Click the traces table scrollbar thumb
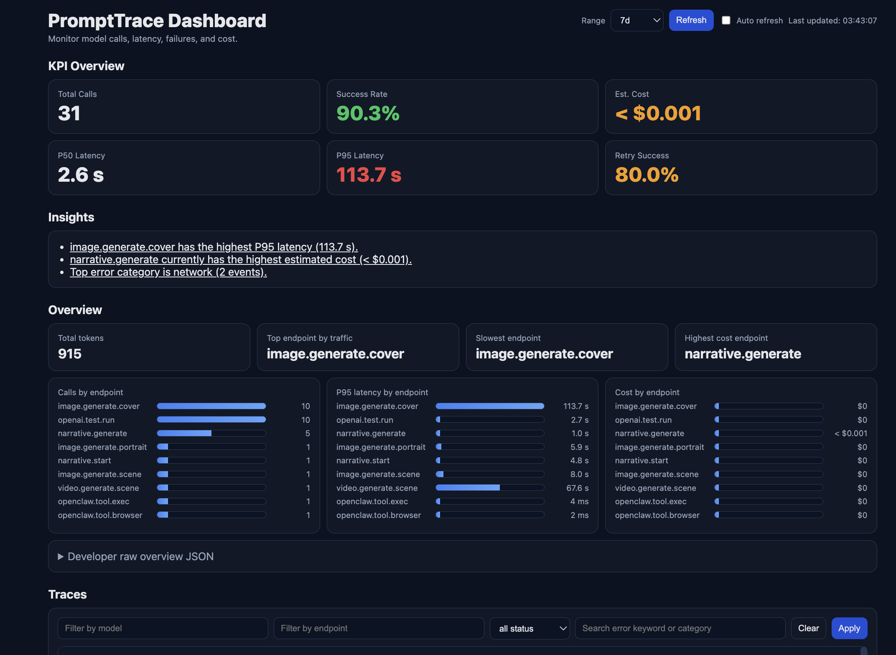Image resolution: width=896 pixels, height=655 pixels. [x=863, y=651]
